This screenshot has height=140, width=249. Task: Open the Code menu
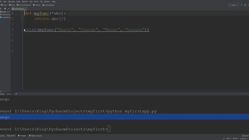[18, 2]
